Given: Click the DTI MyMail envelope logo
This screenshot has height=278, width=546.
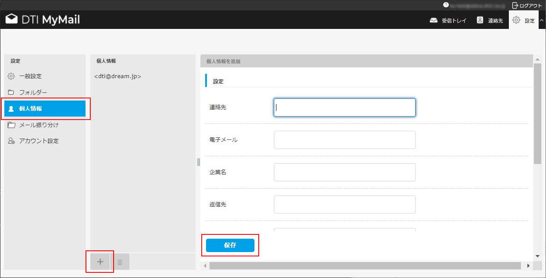Looking at the screenshot, I should tap(12, 19).
